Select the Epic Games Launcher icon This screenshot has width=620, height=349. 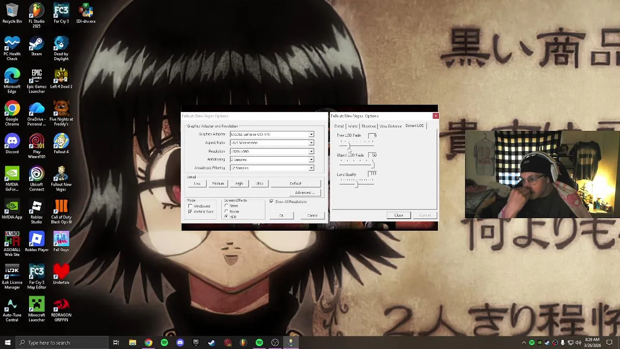coord(36,81)
